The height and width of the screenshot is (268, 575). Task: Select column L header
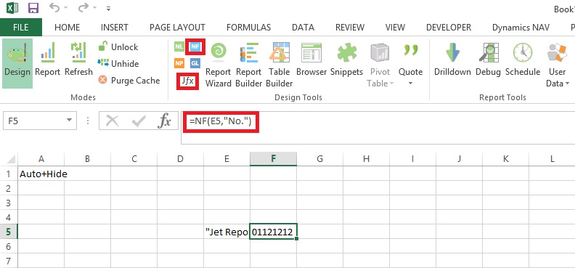tap(552, 159)
